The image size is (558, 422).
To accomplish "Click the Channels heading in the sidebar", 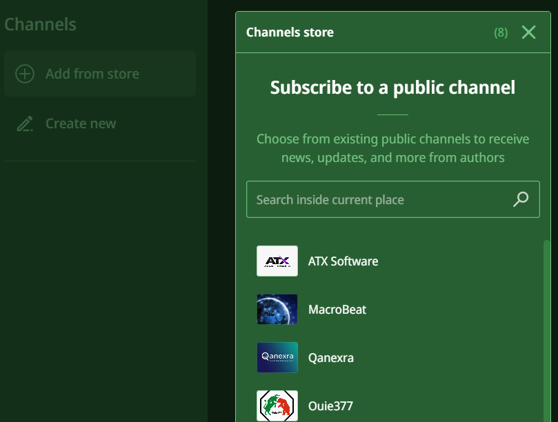I will coord(40,25).
